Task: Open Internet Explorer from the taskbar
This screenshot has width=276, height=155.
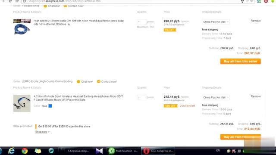Action: pos(12,151)
